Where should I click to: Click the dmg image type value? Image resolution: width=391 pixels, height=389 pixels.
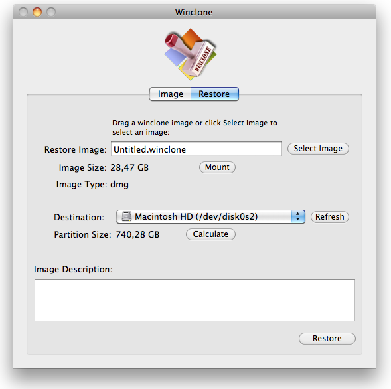tap(119, 185)
